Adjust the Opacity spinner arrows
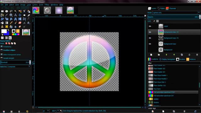Image resolution: width=201 pixels, height=113 pixels. (x=200, y=17)
